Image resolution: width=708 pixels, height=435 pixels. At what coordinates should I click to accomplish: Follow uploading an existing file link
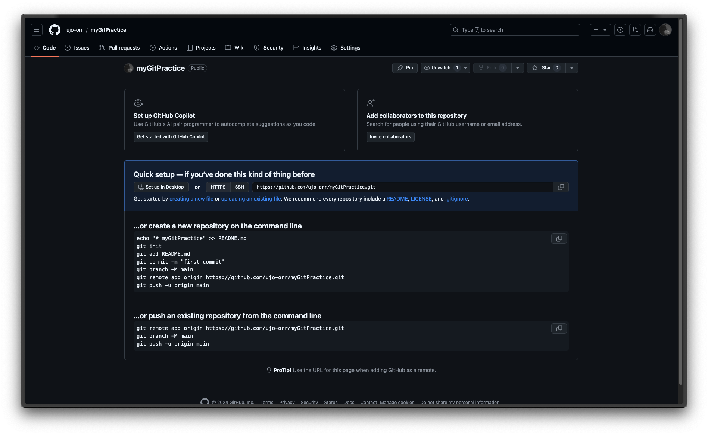point(251,199)
